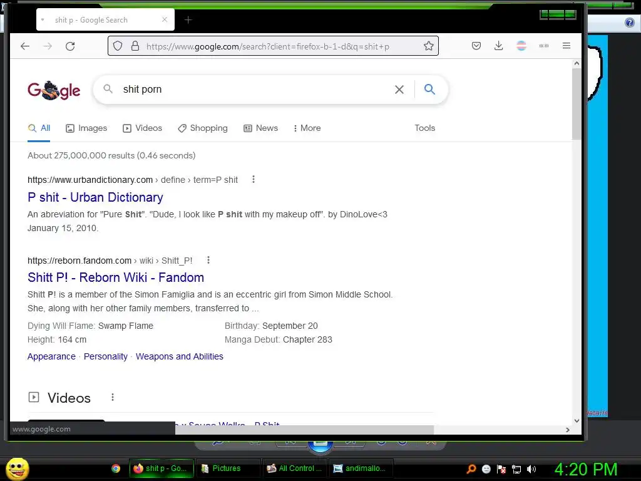Click the forward navigation arrow
The height and width of the screenshot is (481, 641).
(x=48, y=46)
